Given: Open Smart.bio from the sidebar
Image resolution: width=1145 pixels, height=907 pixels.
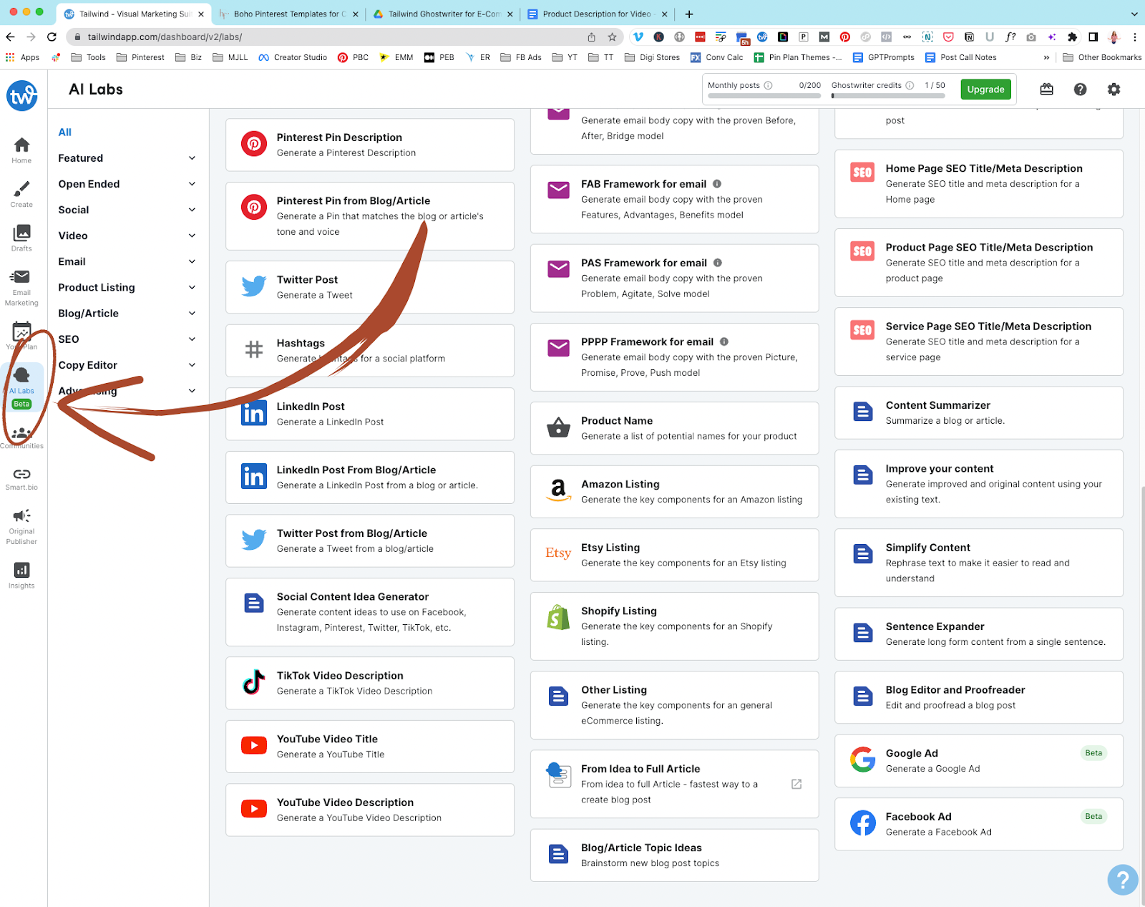Looking at the screenshot, I should coord(21,479).
